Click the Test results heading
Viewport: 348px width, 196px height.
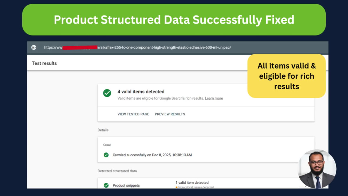click(x=45, y=63)
